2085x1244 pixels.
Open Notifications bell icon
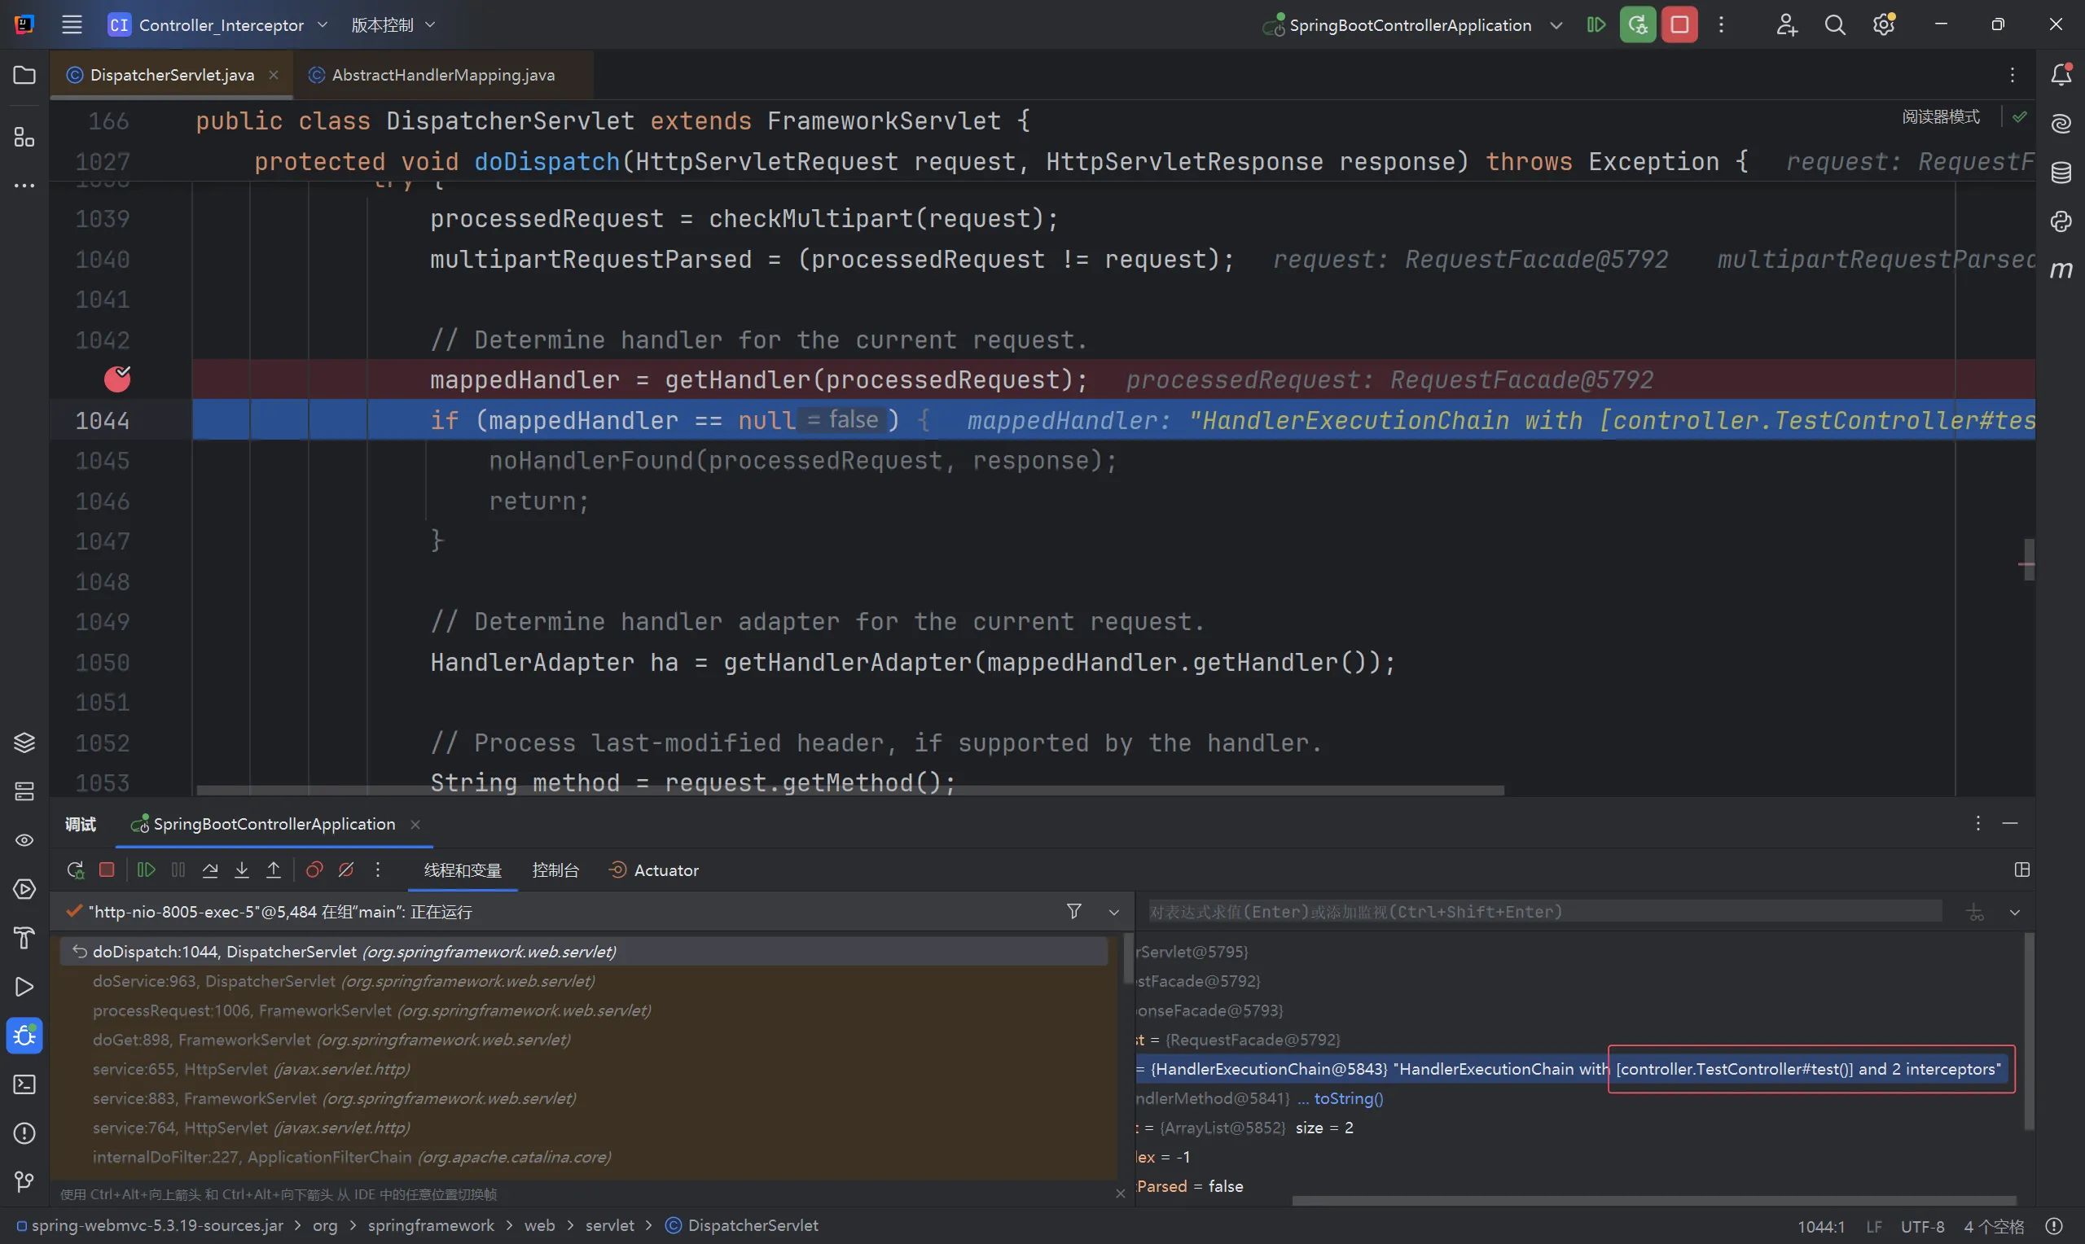pyautogui.click(x=2061, y=75)
